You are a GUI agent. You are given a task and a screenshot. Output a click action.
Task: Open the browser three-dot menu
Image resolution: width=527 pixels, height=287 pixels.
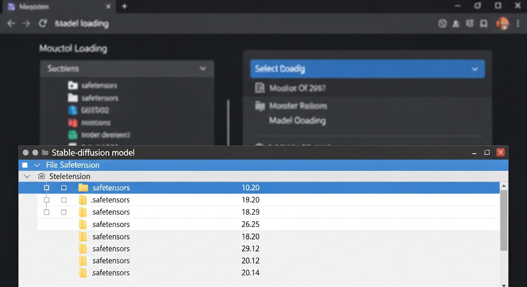518,24
